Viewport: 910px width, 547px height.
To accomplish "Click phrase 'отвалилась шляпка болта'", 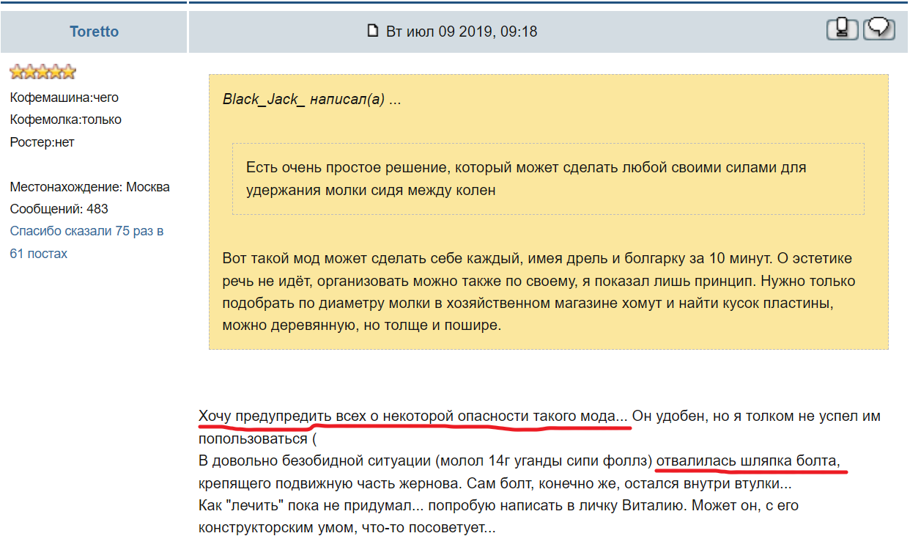I will click(x=747, y=461).
